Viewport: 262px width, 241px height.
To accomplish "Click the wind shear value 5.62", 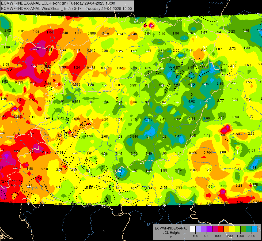I will click(x=44, y=186).
